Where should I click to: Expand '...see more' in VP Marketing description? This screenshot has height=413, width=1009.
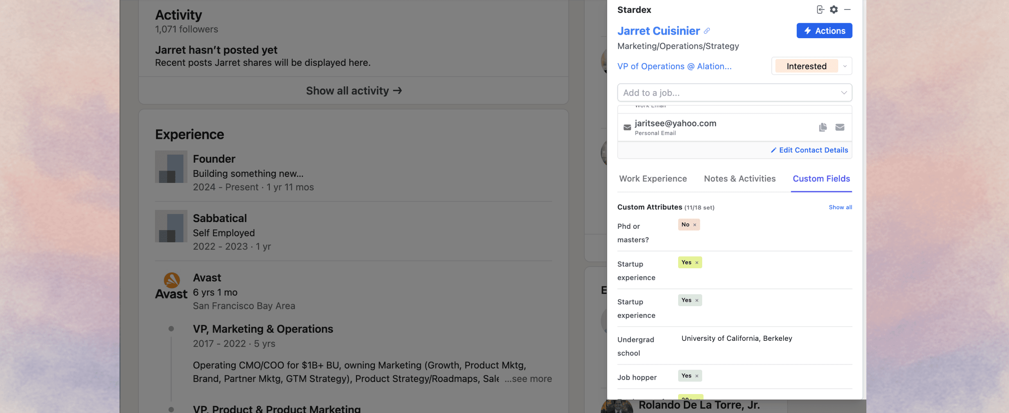(528, 379)
